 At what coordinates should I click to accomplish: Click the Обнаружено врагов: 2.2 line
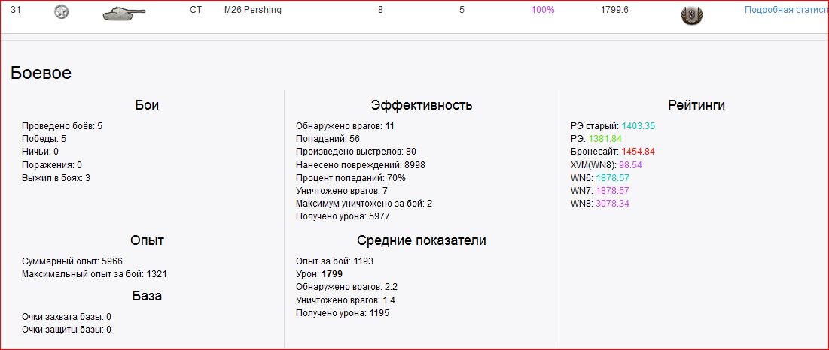347,287
